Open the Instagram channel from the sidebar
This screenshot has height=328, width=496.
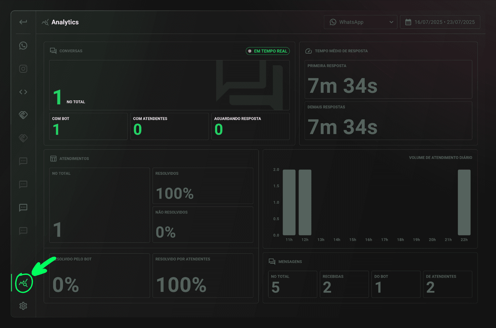click(x=23, y=69)
